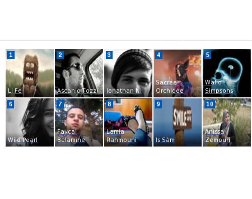Image resolution: width=252 pixels, height=199 pixels.
Task: Click the rank 3 blue badge
Action: coord(109,55)
